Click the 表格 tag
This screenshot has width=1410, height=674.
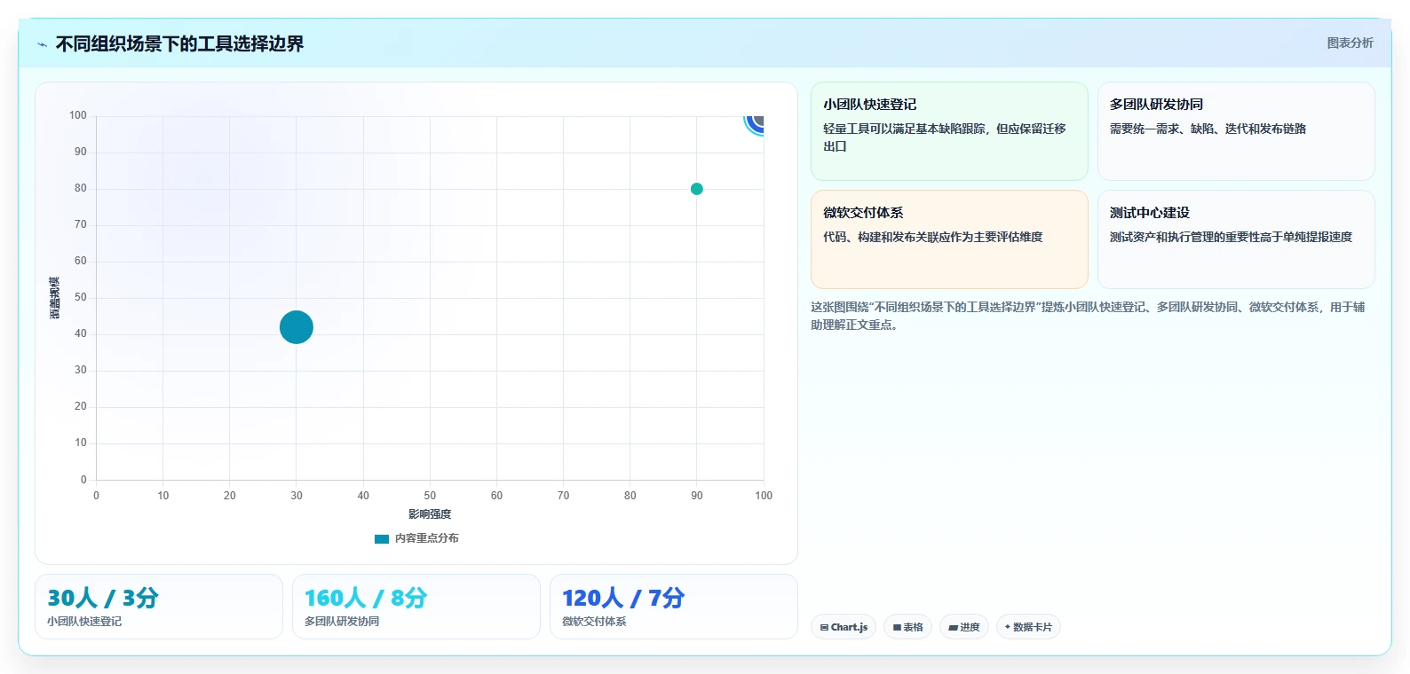point(907,627)
